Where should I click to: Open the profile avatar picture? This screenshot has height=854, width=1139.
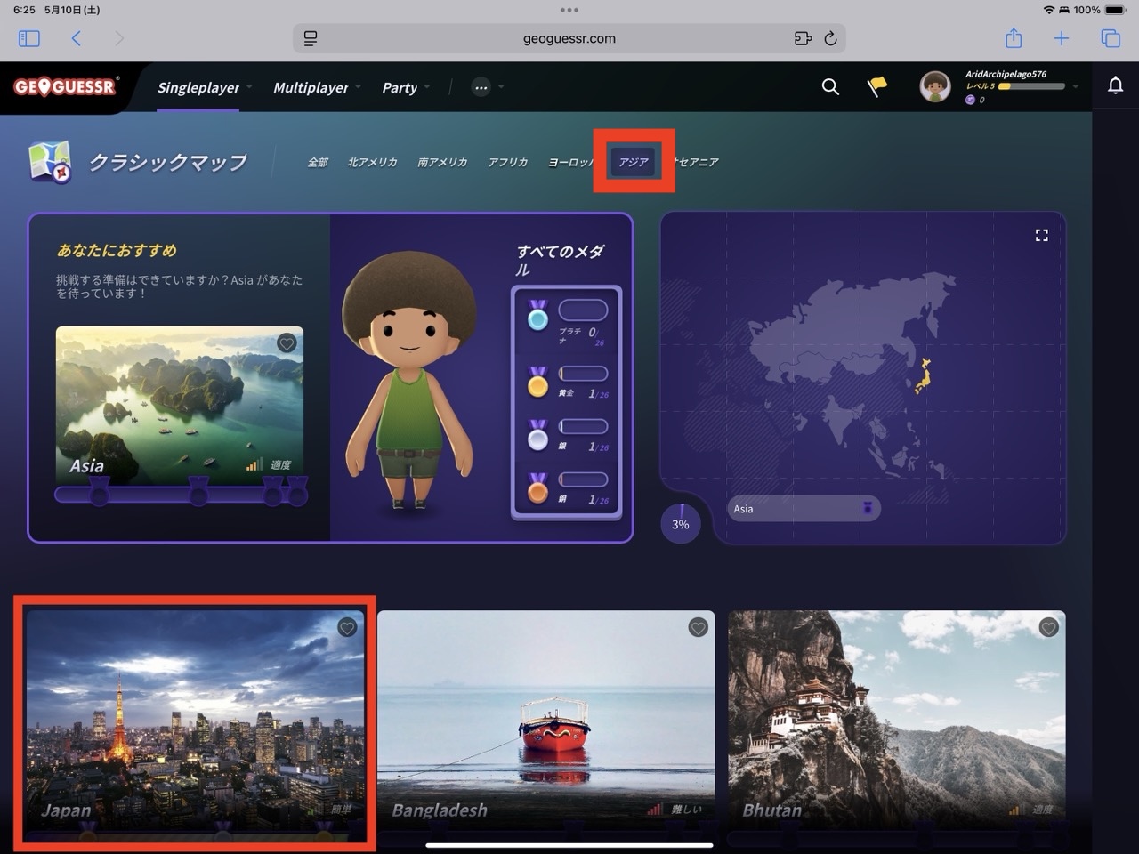pos(935,86)
